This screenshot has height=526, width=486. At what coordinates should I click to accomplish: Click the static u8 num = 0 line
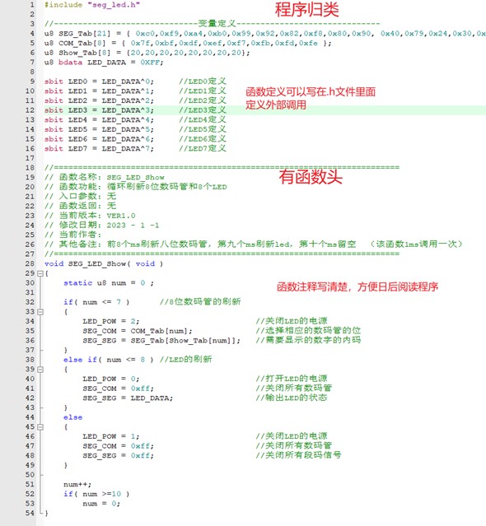[x=109, y=283]
